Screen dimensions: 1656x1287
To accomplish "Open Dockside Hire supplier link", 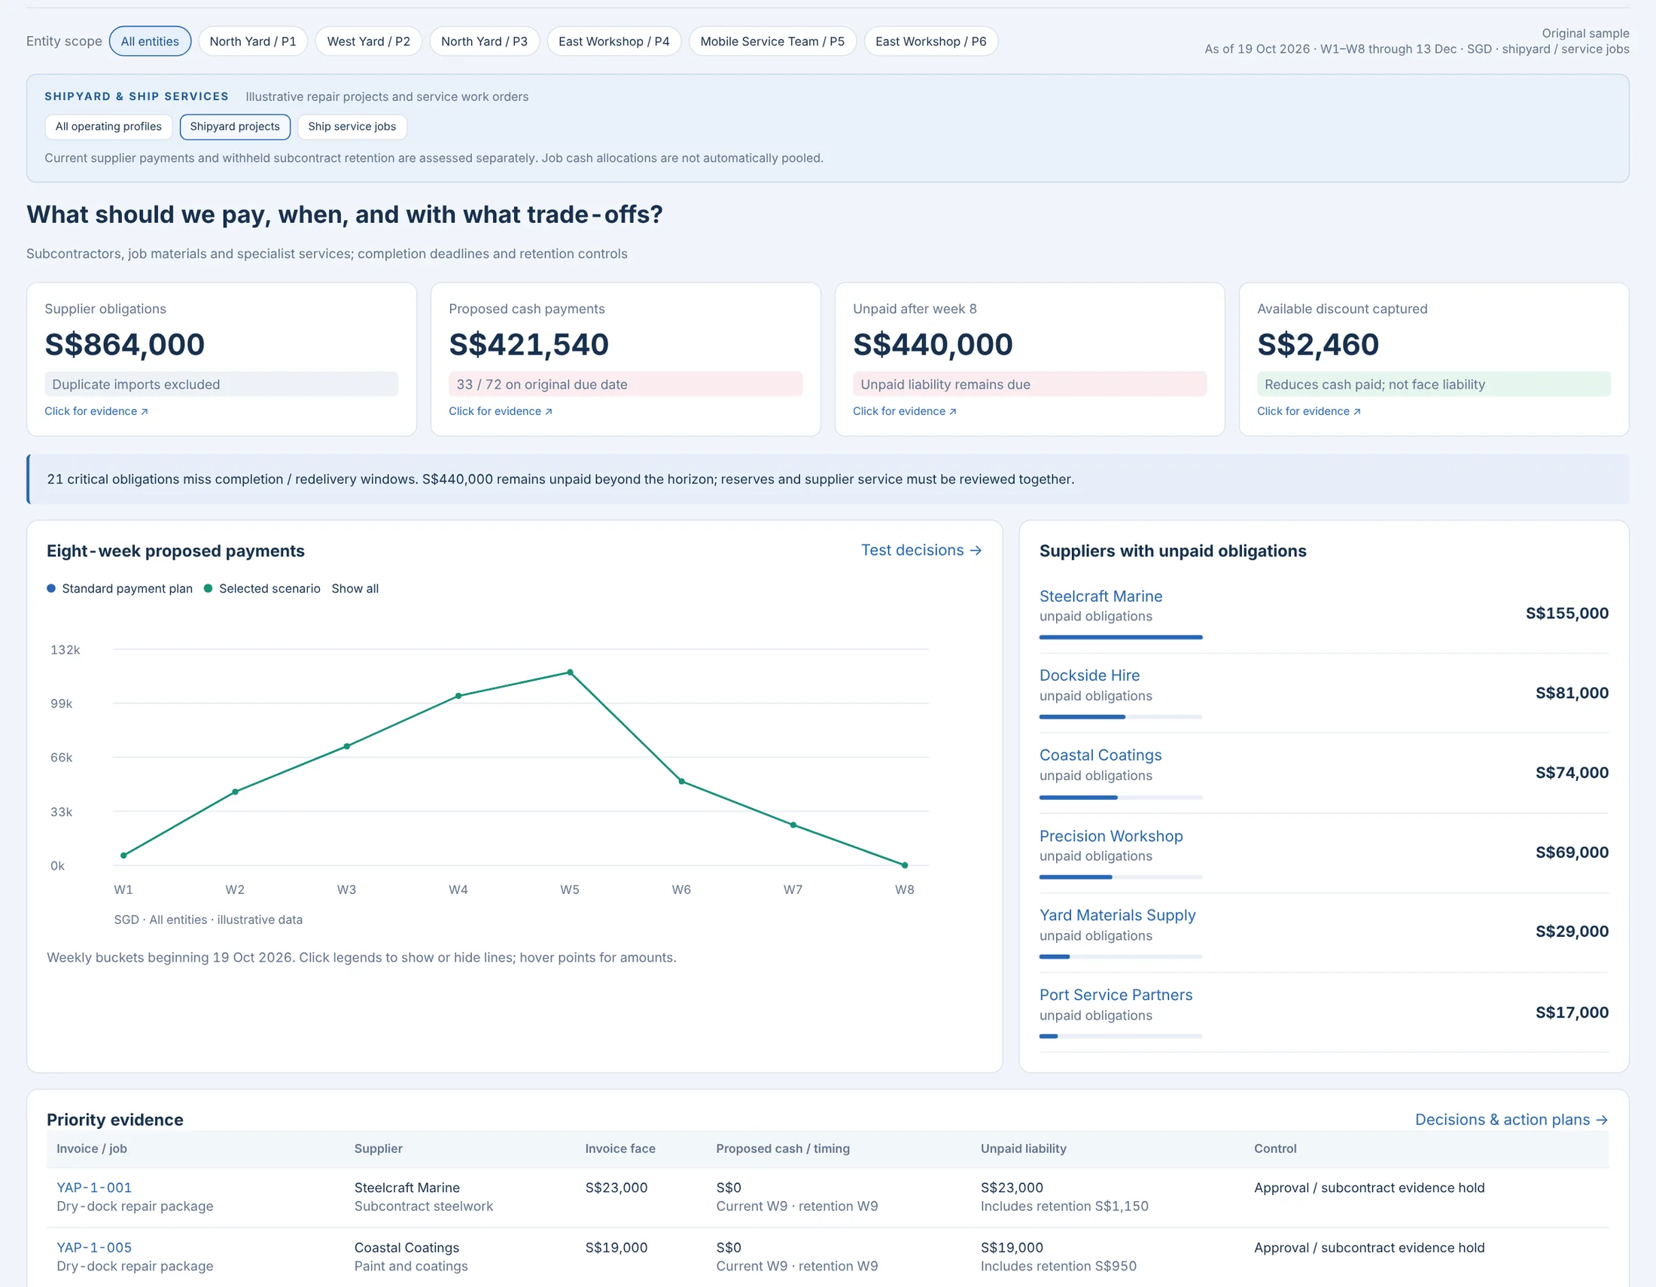I will [1089, 675].
